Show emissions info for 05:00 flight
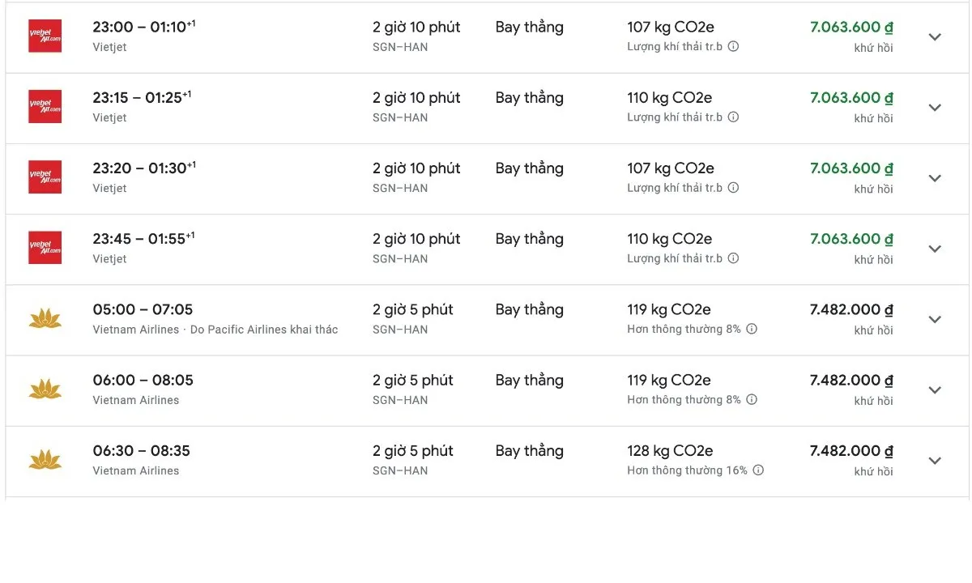The width and height of the screenshot is (972, 583). [x=752, y=330]
